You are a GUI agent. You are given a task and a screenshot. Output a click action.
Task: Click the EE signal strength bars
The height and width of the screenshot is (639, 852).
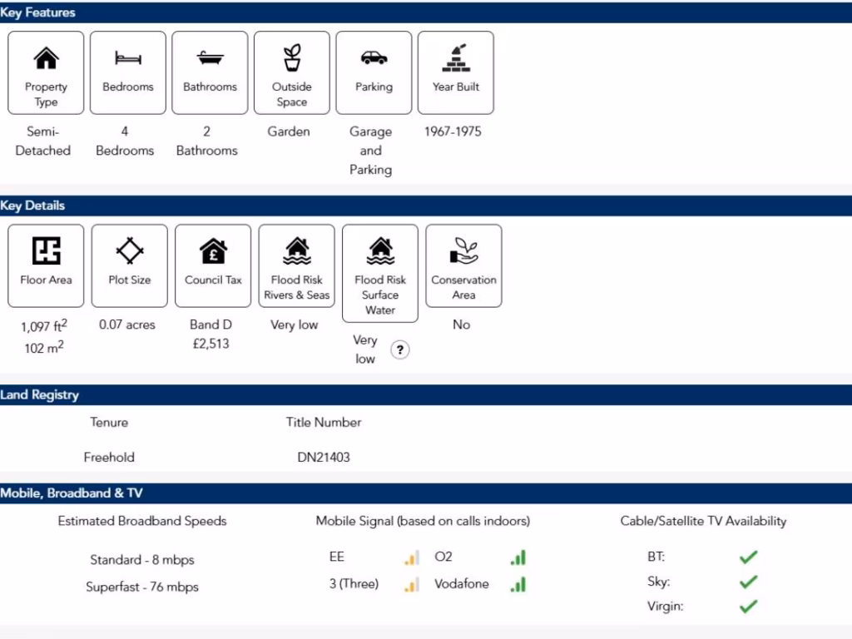coord(412,557)
